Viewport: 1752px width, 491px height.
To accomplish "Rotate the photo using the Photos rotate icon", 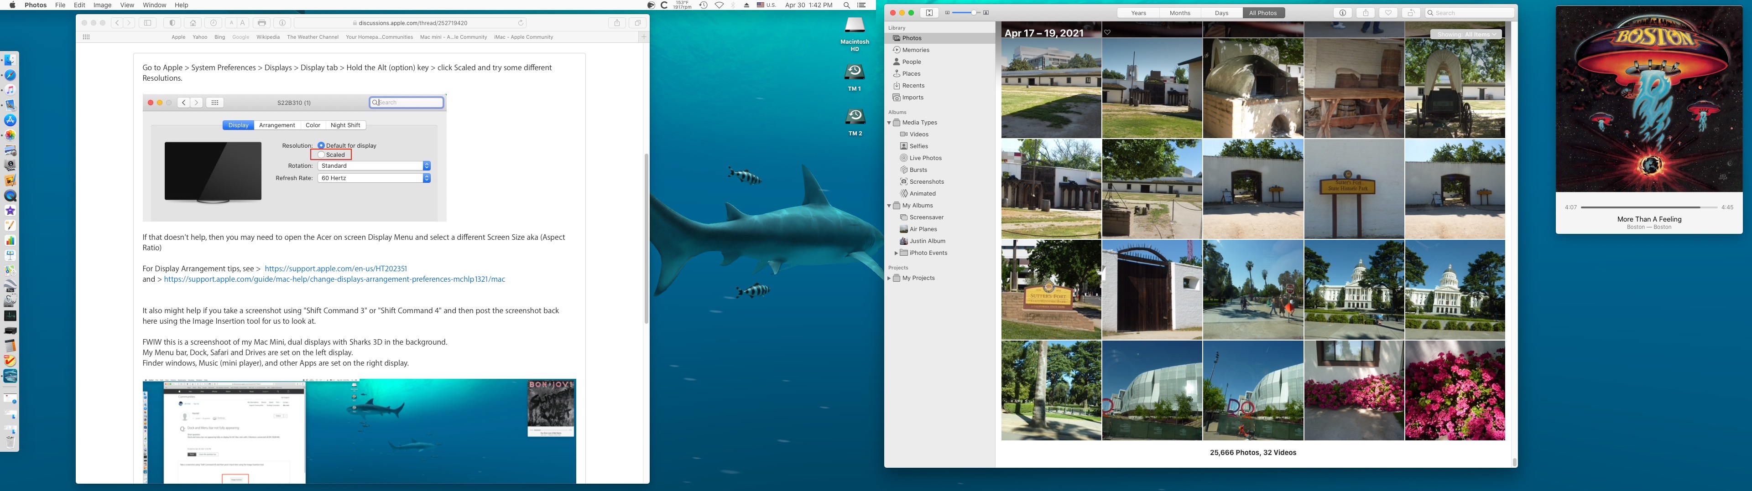I will [1411, 13].
